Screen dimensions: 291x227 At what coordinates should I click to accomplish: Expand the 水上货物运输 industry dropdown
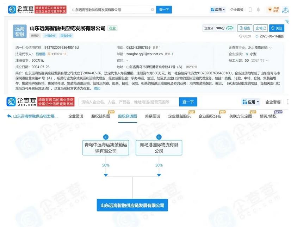pos(271,48)
